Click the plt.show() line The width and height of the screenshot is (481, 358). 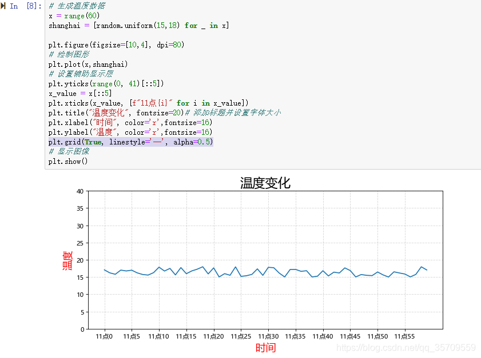click(x=68, y=161)
